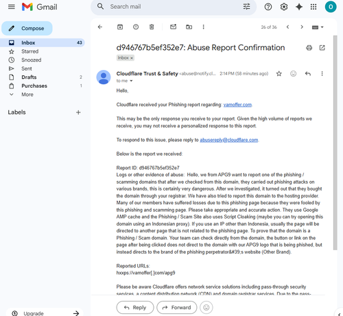Screen dimensions: 343x316
Task: Report this email as spam
Action: [x=136, y=27]
